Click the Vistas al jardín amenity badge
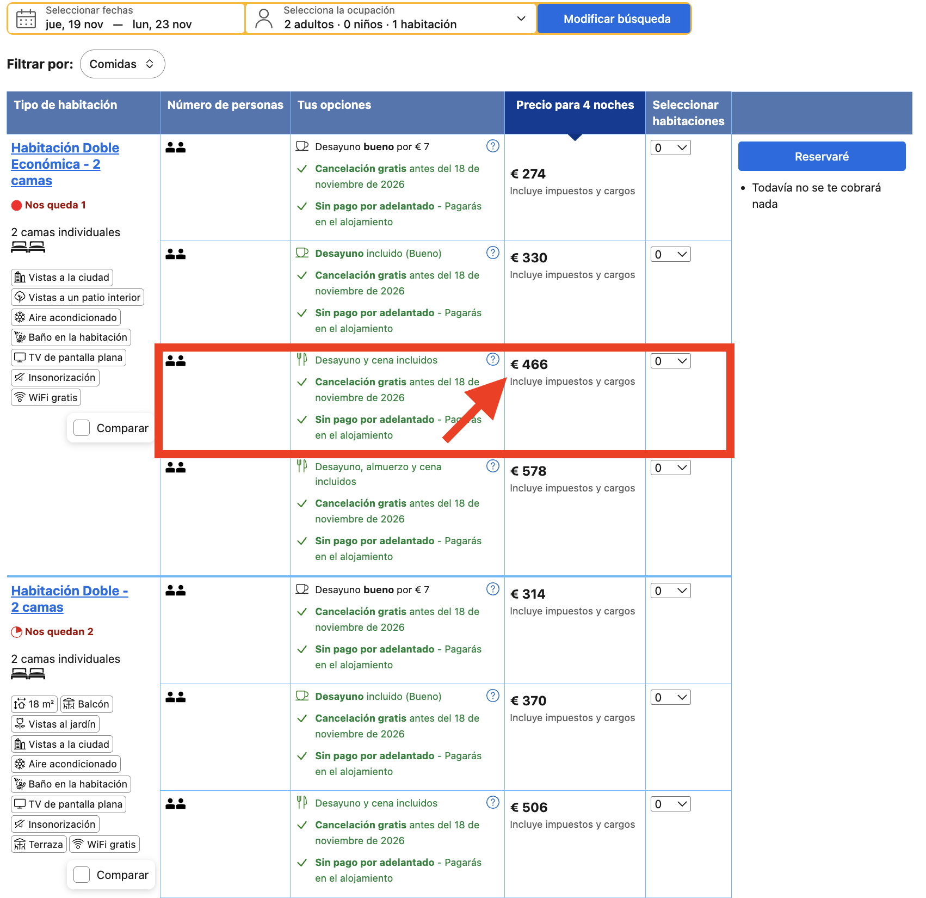Viewport: 926px width, 898px height. click(x=55, y=724)
